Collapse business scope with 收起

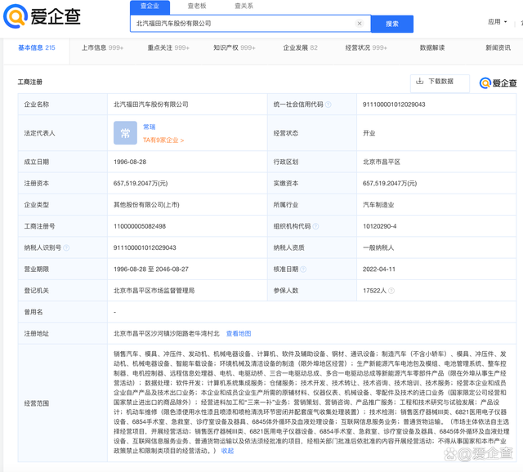[226, 450]
